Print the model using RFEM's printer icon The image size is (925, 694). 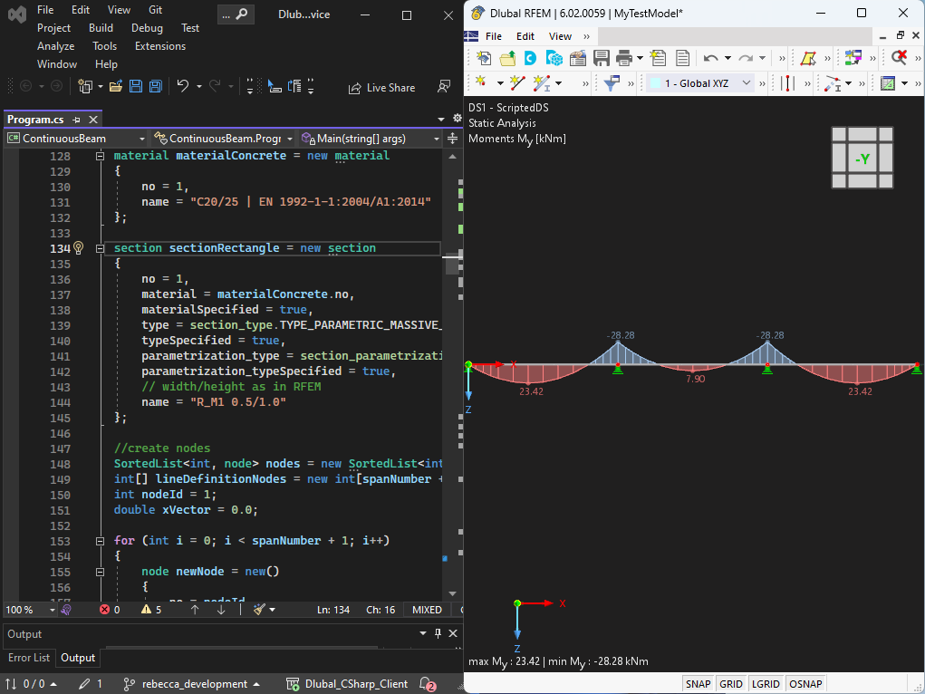[623, 59]
